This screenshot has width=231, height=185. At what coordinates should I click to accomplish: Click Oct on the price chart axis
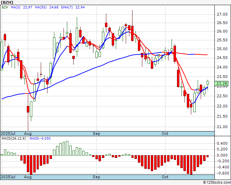point(165,133)
